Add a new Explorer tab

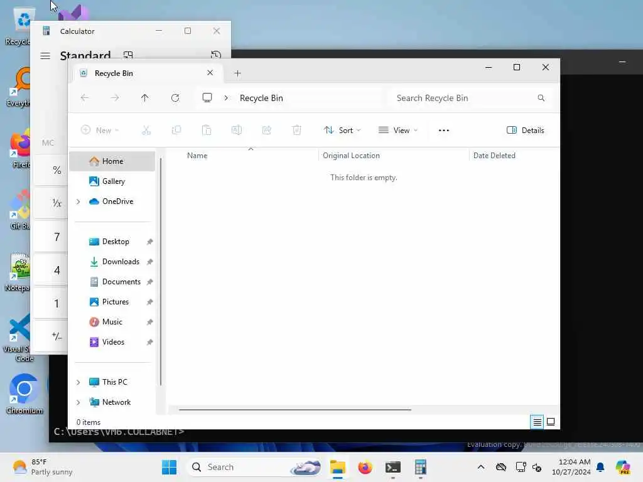237,73
